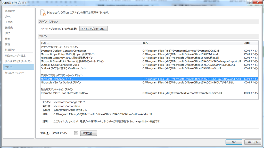264x148 pixels.
Task: Click the UmOutlookAddin.dll location in details
Action: [x=103, y=114]
